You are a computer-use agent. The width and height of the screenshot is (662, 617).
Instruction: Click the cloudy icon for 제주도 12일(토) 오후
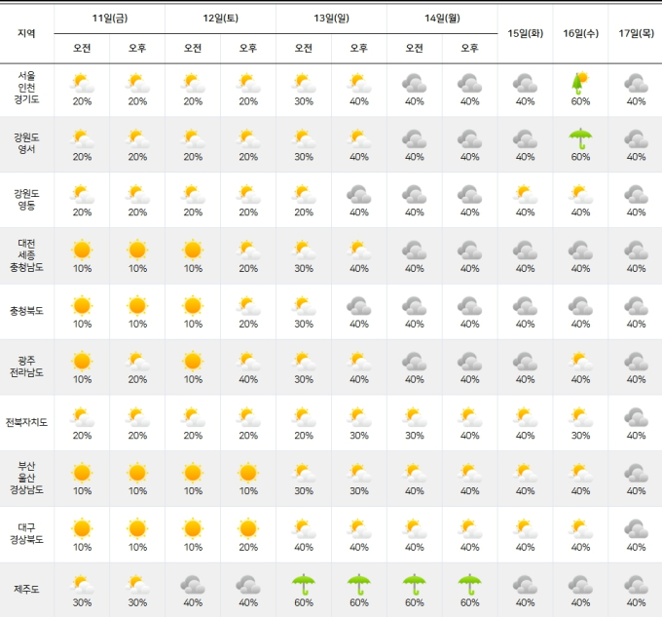pyautogui.click(x=248, y=585)
